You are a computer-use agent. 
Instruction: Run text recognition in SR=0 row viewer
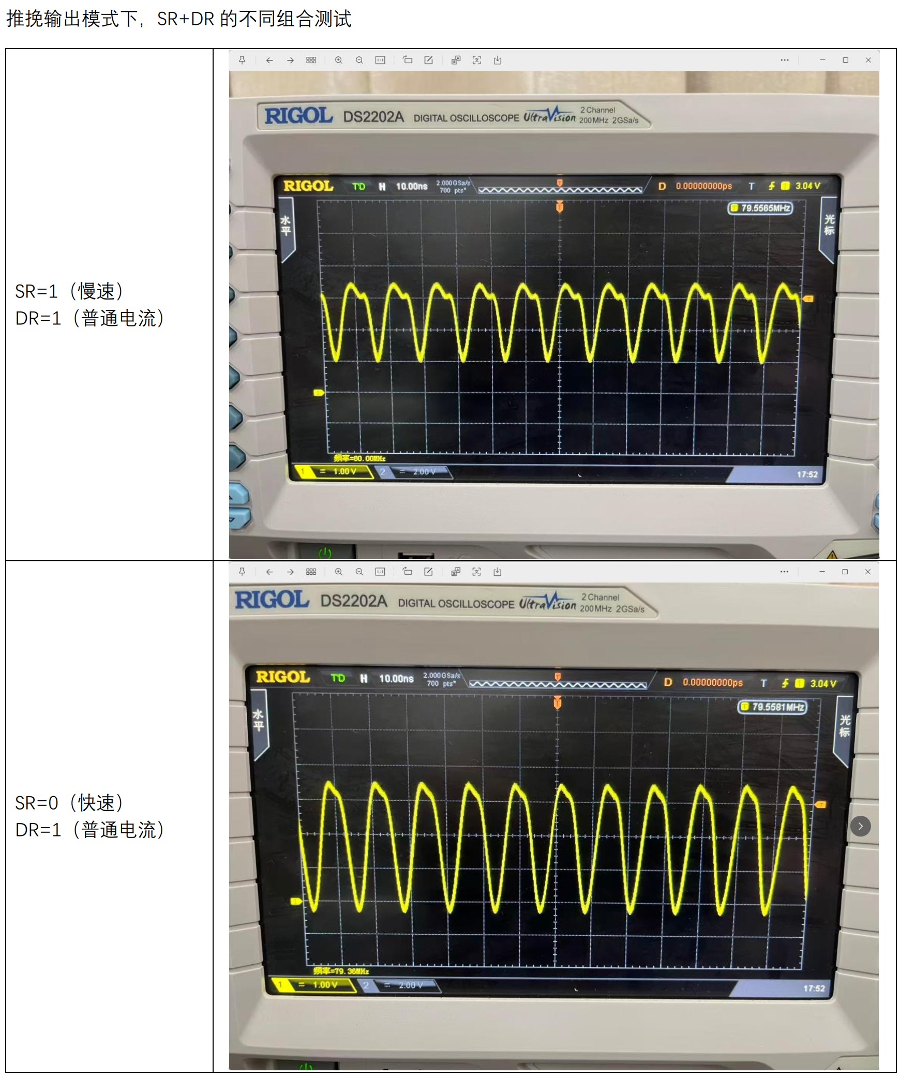tap(476, 572)
